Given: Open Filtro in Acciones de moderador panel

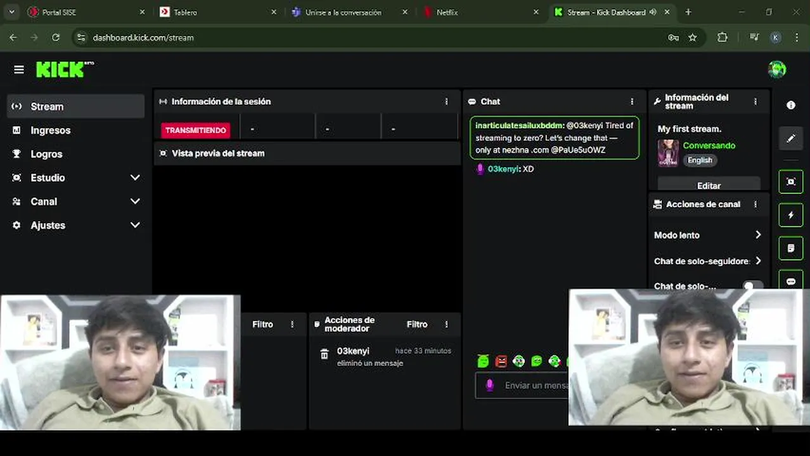Looking at the screenshot, I should coord(416,324).
